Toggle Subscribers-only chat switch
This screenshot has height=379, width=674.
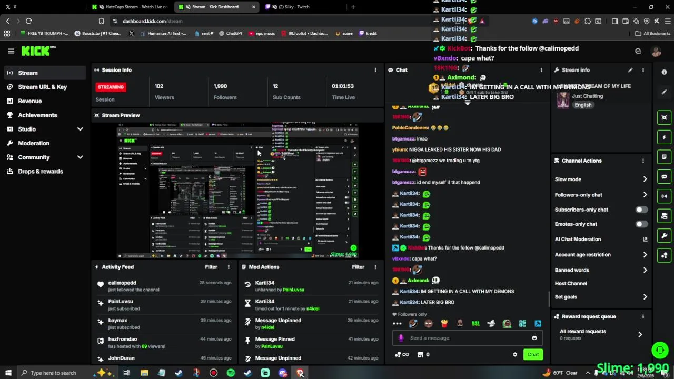coord(641,210)
